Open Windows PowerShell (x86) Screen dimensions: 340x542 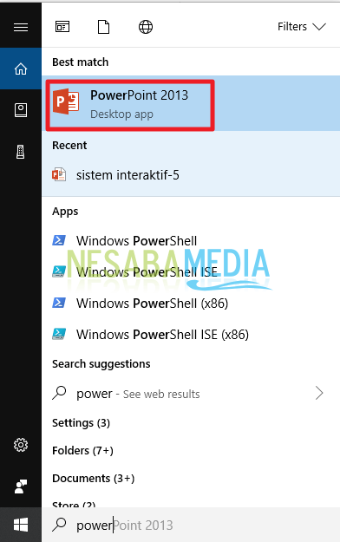191,304
